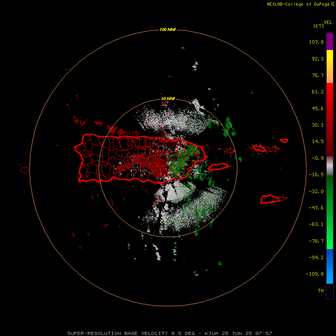Viewport: 336px width, 336px height.
Task: Click the 92.3 legend value
Action: pyautogui.click(x=318, y=59)
